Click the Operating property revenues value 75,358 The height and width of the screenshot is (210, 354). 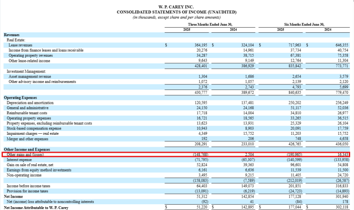343,56
